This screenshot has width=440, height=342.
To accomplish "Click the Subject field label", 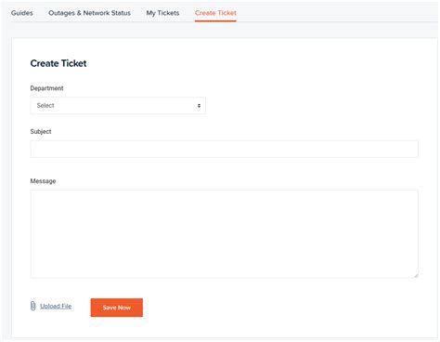I will (41, 131).
